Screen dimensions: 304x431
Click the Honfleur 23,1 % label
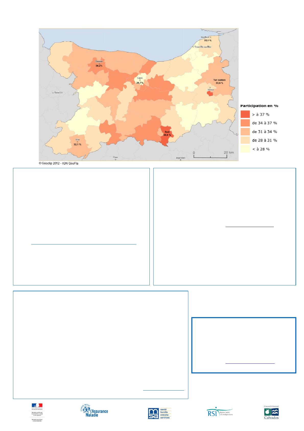[207, 39]
